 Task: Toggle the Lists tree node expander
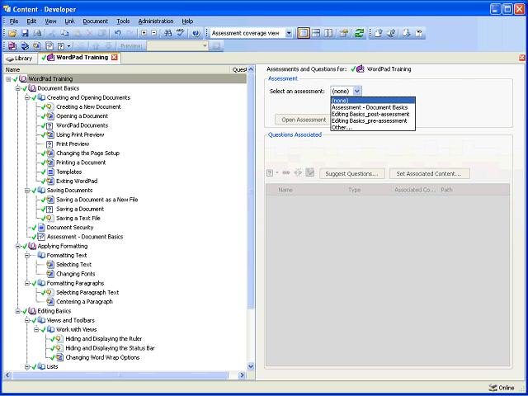point(27,366)
